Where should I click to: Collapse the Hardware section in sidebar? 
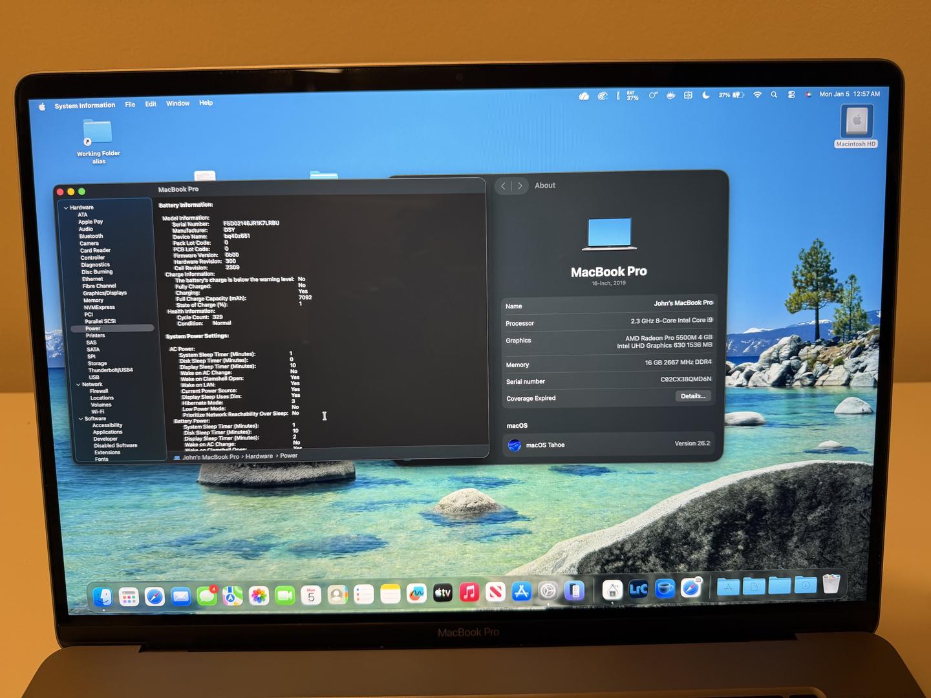point(66,207)
